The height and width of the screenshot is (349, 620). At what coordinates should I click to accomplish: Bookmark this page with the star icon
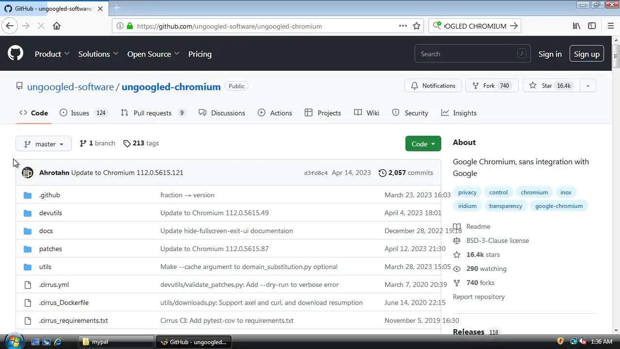coord(417,26)
